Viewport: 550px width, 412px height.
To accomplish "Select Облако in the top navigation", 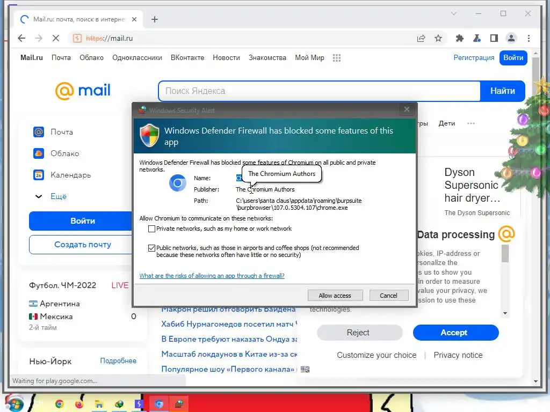I will pyautogui.click(x=91, y=58).
